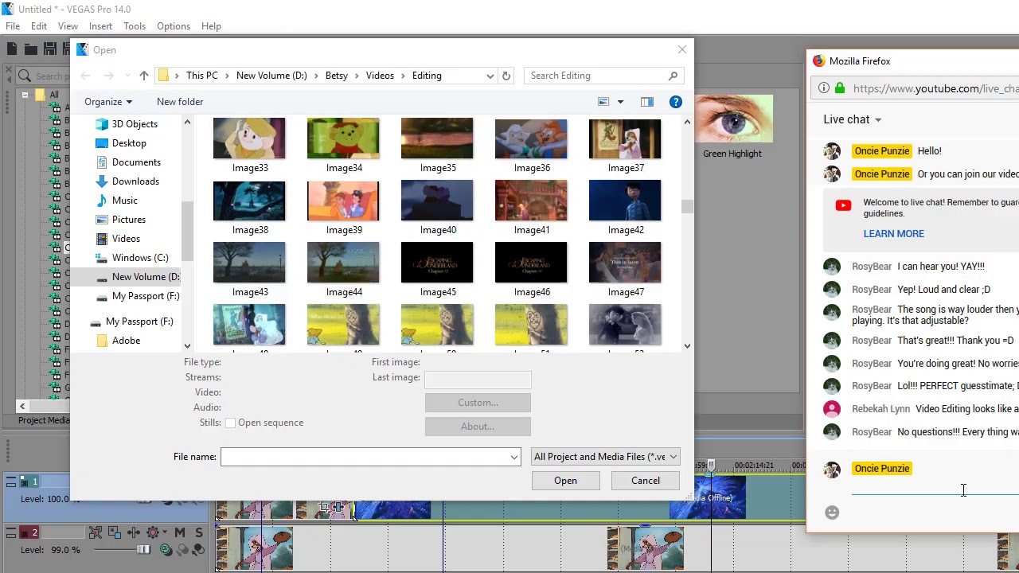Open the All Project and Media Files filter
The width and height of the screenshot is (1019, 573).
tap(605, 457)
